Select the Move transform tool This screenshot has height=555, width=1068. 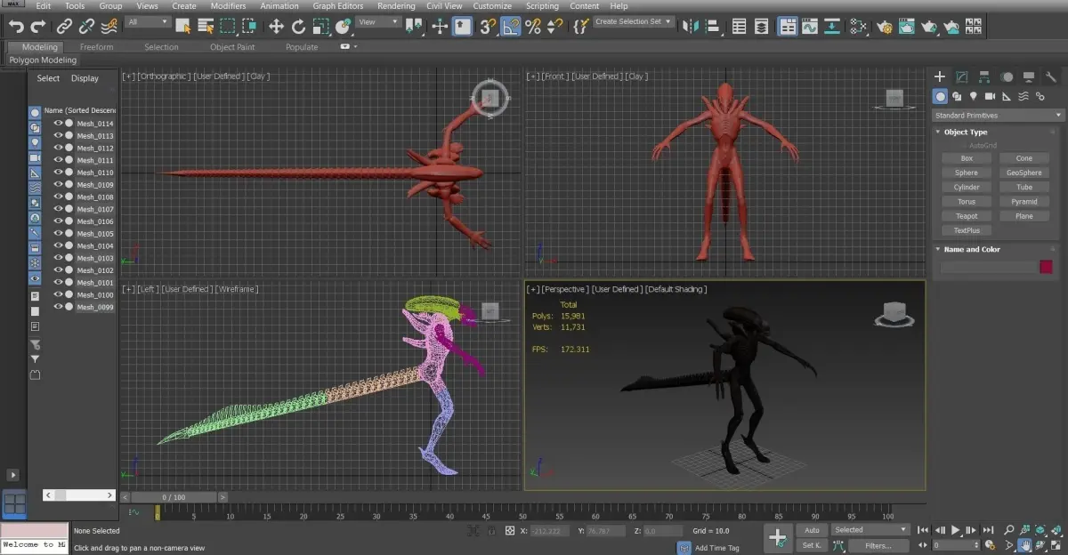[276, 27]
